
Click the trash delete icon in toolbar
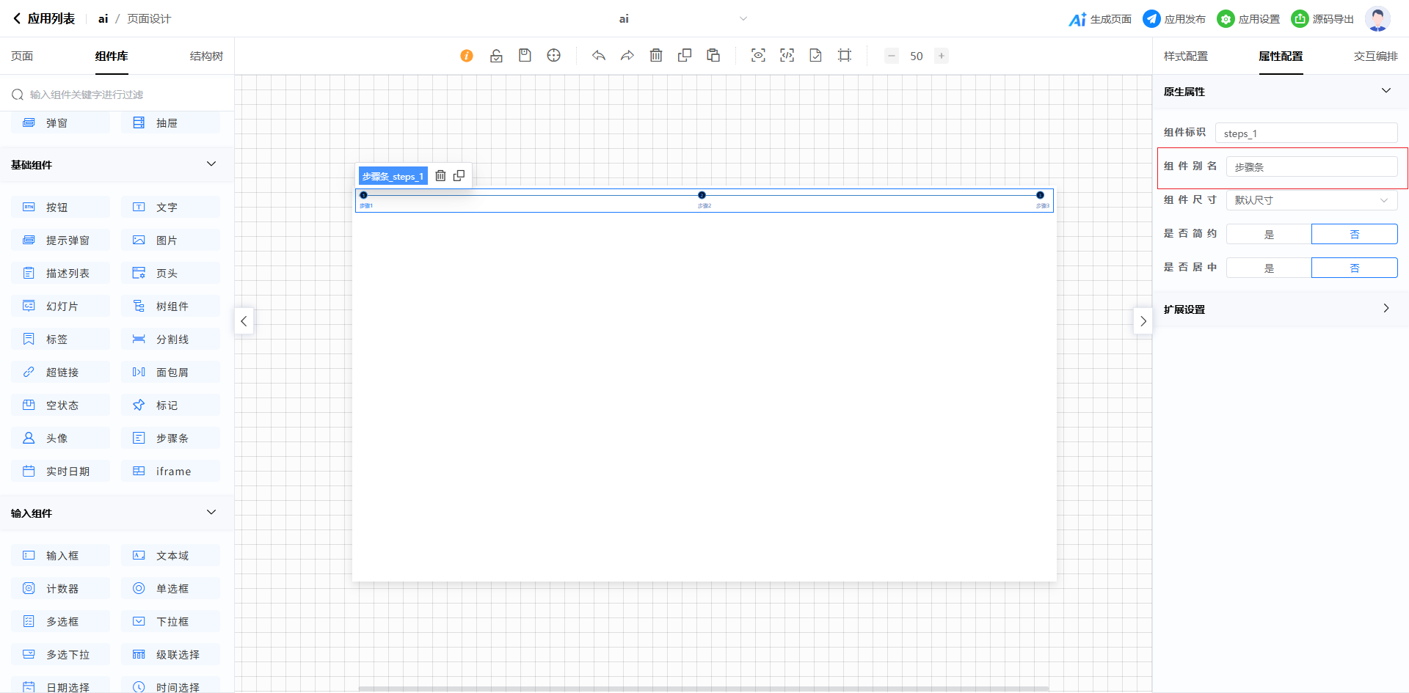(x=656, y=56)
